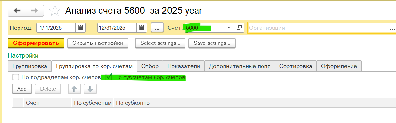Open the calendar for the period start date
This screenshot has height=123, width=396.
click(x=80, y=28)
